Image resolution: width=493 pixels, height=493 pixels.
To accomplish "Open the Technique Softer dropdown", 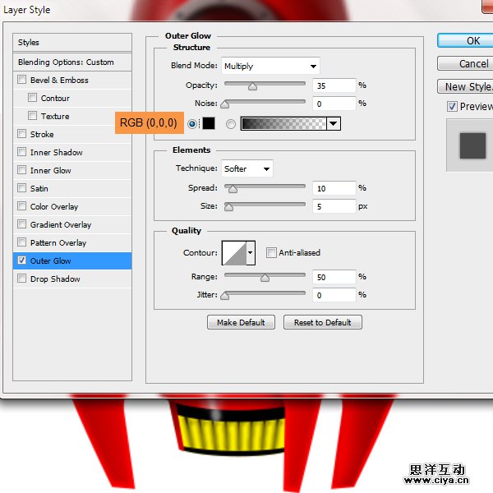I will (247, 168).
